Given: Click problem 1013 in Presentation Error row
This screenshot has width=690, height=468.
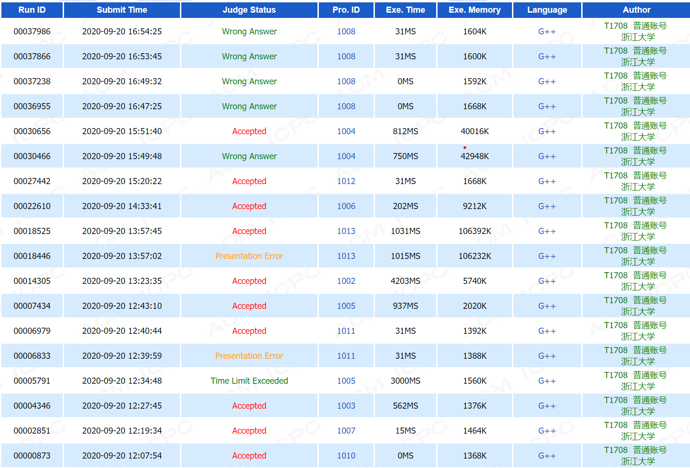Looking at the screenshot, I should click(346, 256).
